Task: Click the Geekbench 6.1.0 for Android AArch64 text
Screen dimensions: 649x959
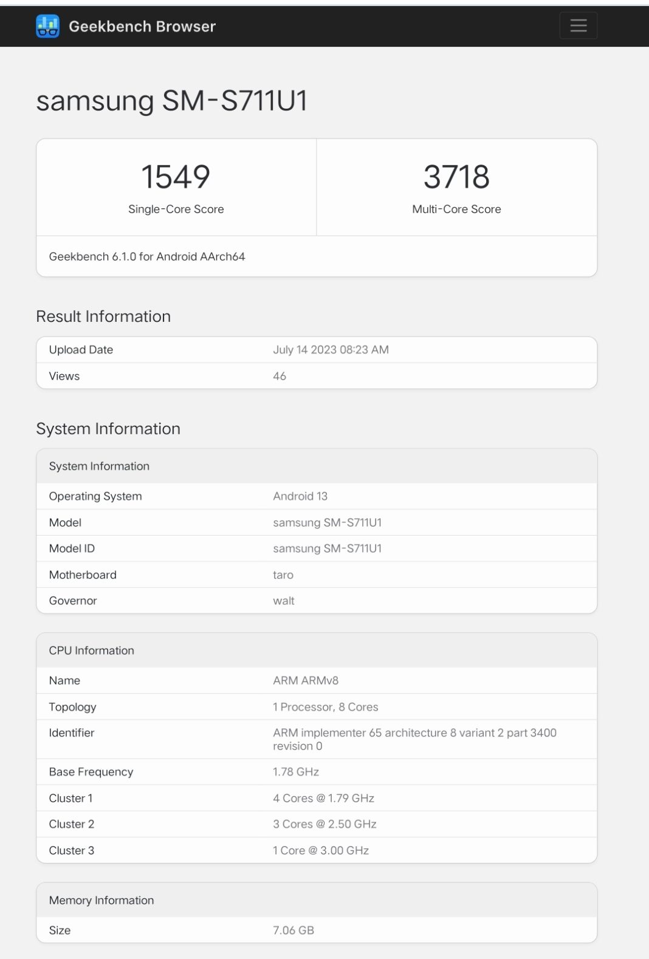Action: point(147,256)
